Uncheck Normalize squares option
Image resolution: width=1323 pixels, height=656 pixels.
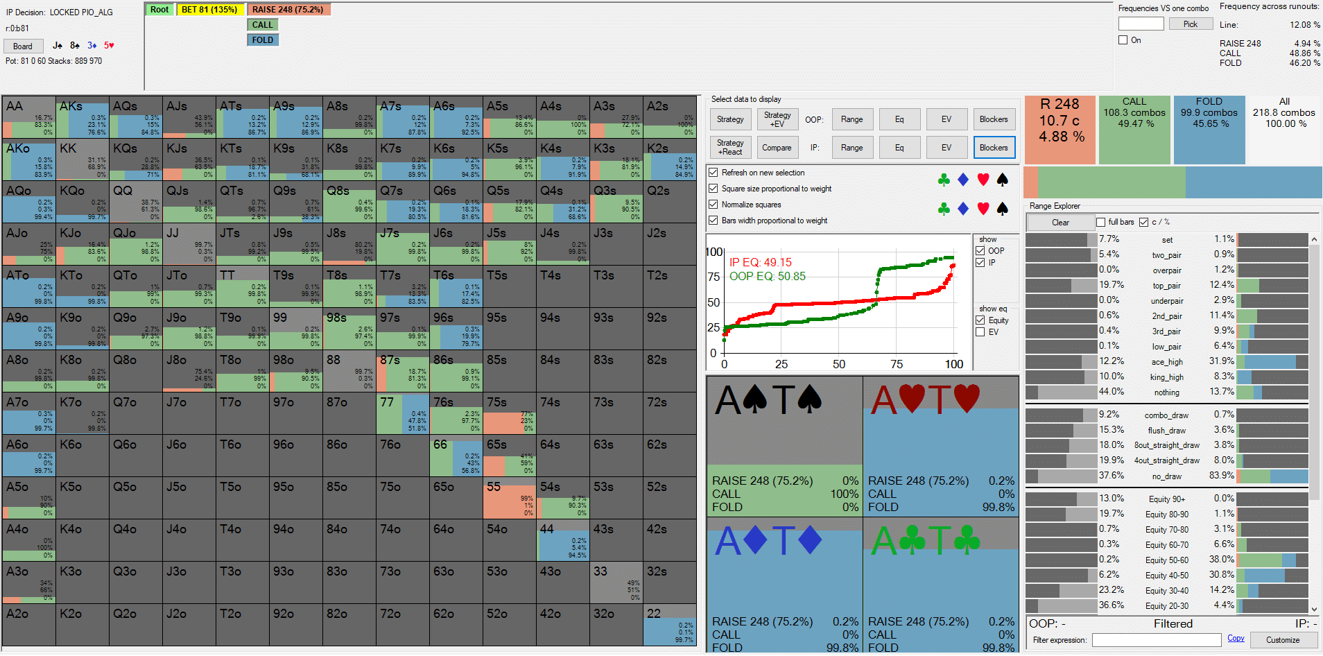(x=714, y=205)
